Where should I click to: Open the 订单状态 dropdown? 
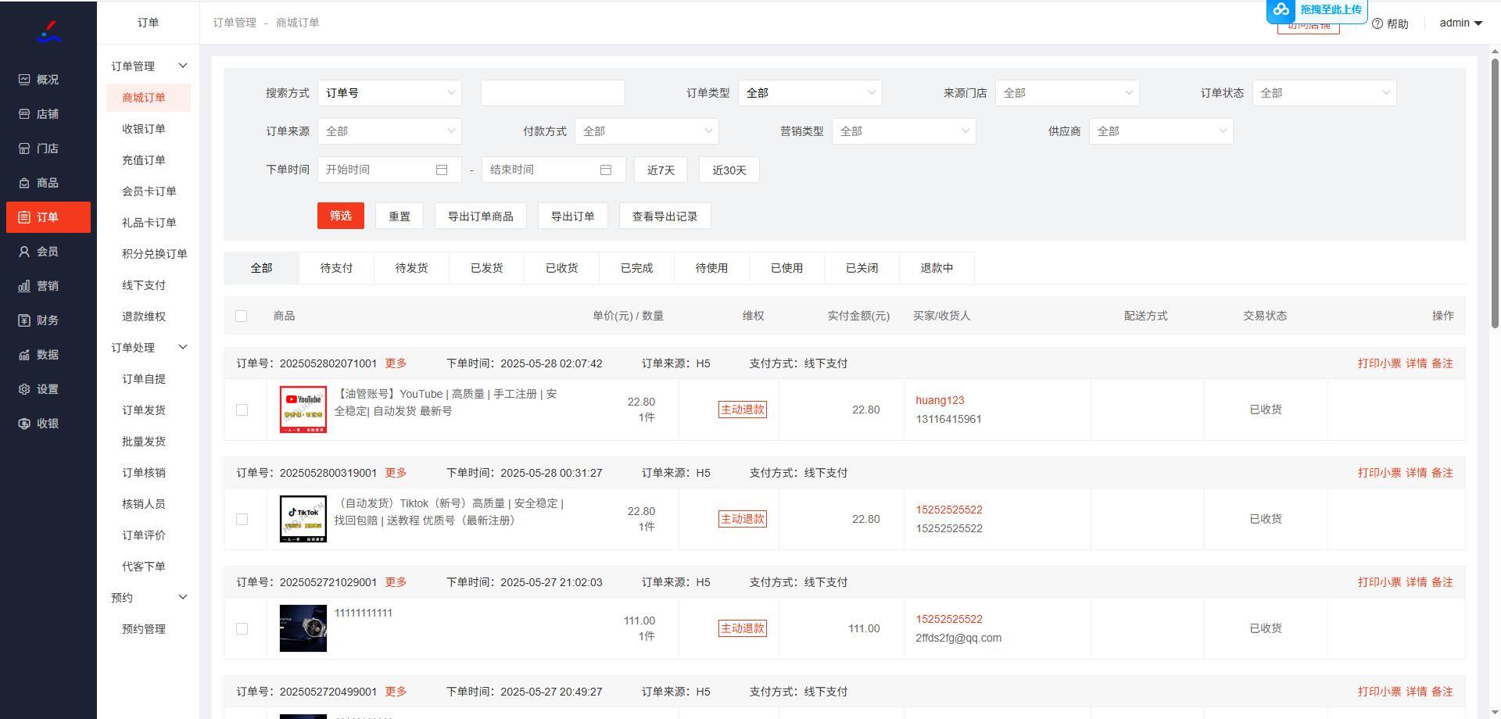[x=1324, y=93]
